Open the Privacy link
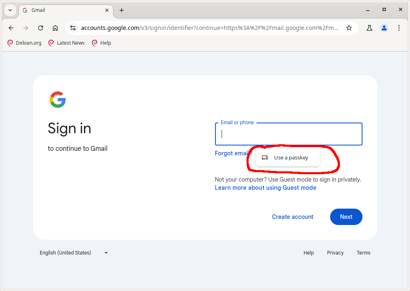 pos(335,253)
